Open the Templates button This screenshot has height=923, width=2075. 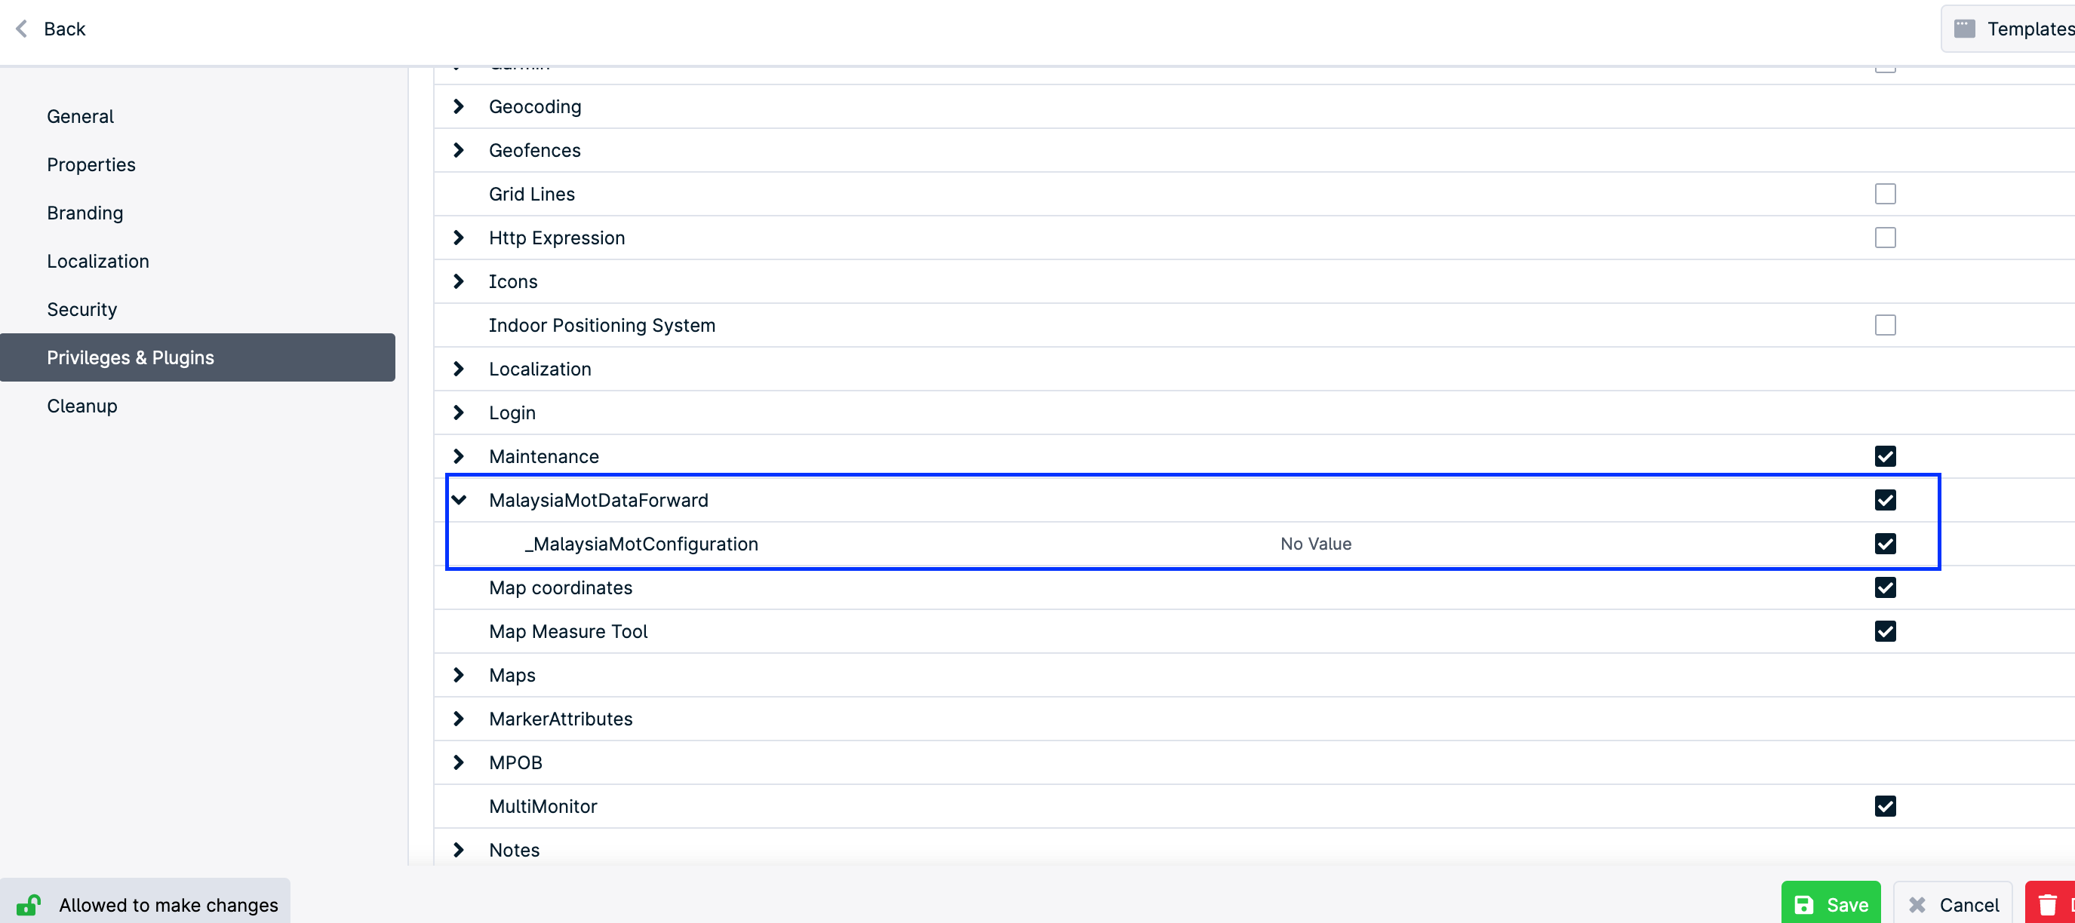(2009, 29)
